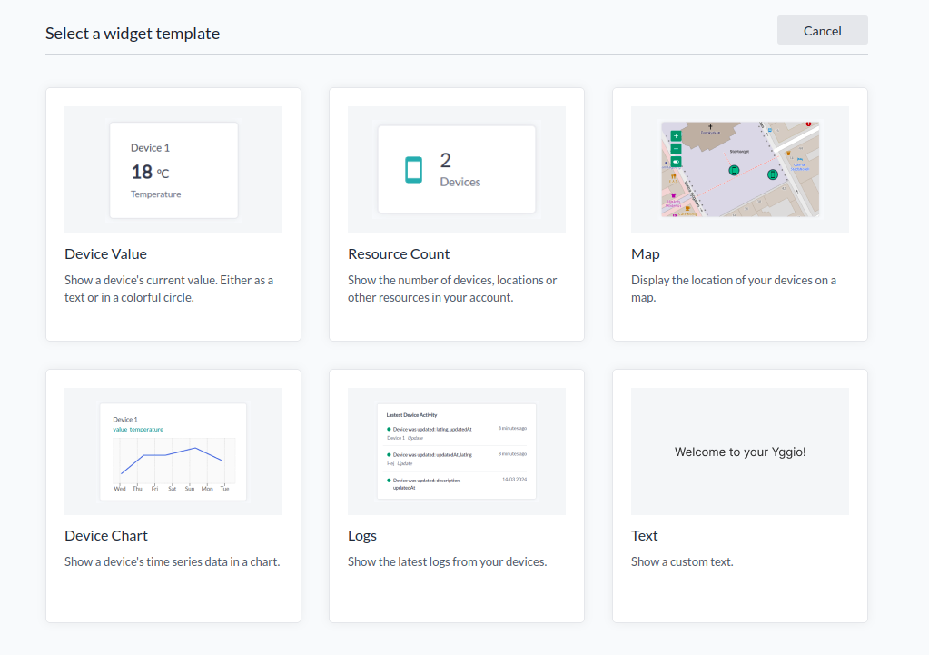
Task: Click description 'Show a custom text.'
Action: click(682, 561)
